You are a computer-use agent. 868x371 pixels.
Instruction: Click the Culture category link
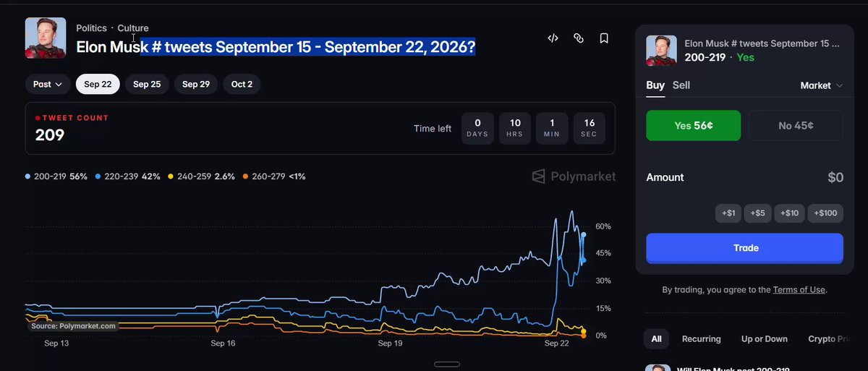133,28
